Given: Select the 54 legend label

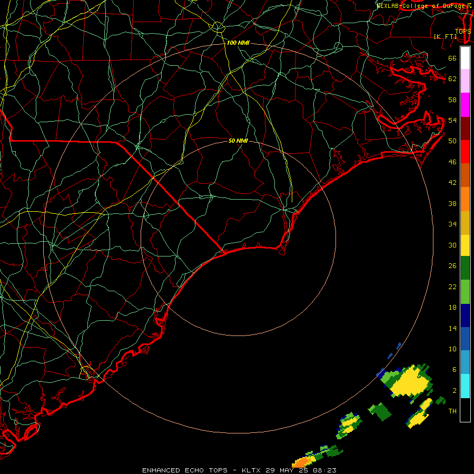Looking at the screenshot, I should point(452,120).
